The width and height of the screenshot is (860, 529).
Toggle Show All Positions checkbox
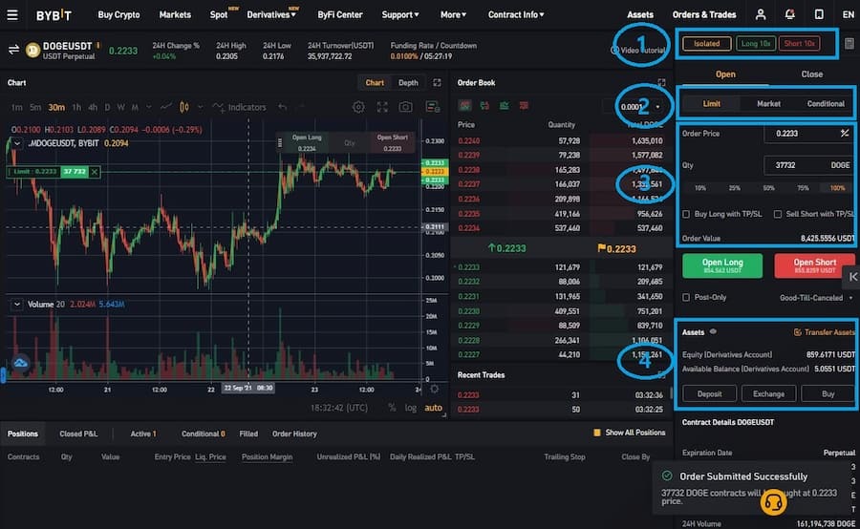(596, 434)
